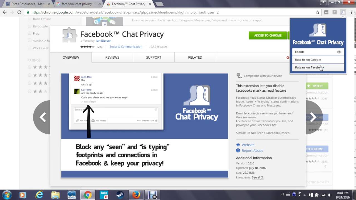Click the blue help icon in tray
356x200 pixels.
point(294,195)
